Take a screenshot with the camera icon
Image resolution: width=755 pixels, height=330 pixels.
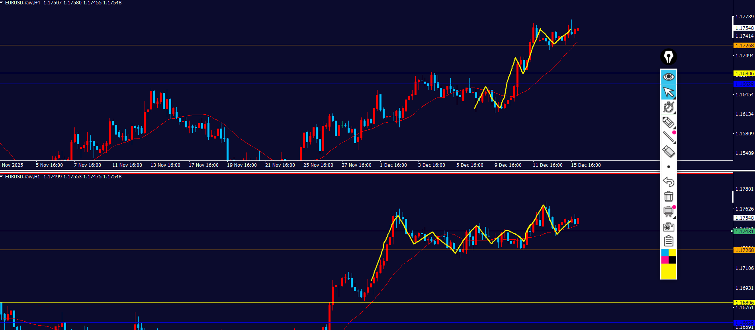(668, 227)
